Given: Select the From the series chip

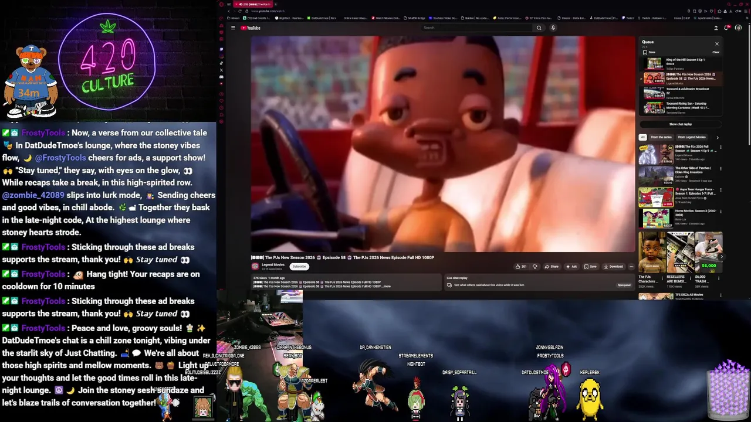Looking at the screenshot, I should 661,137.
